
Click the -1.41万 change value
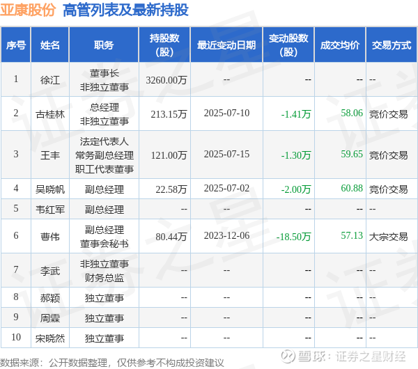296,114
